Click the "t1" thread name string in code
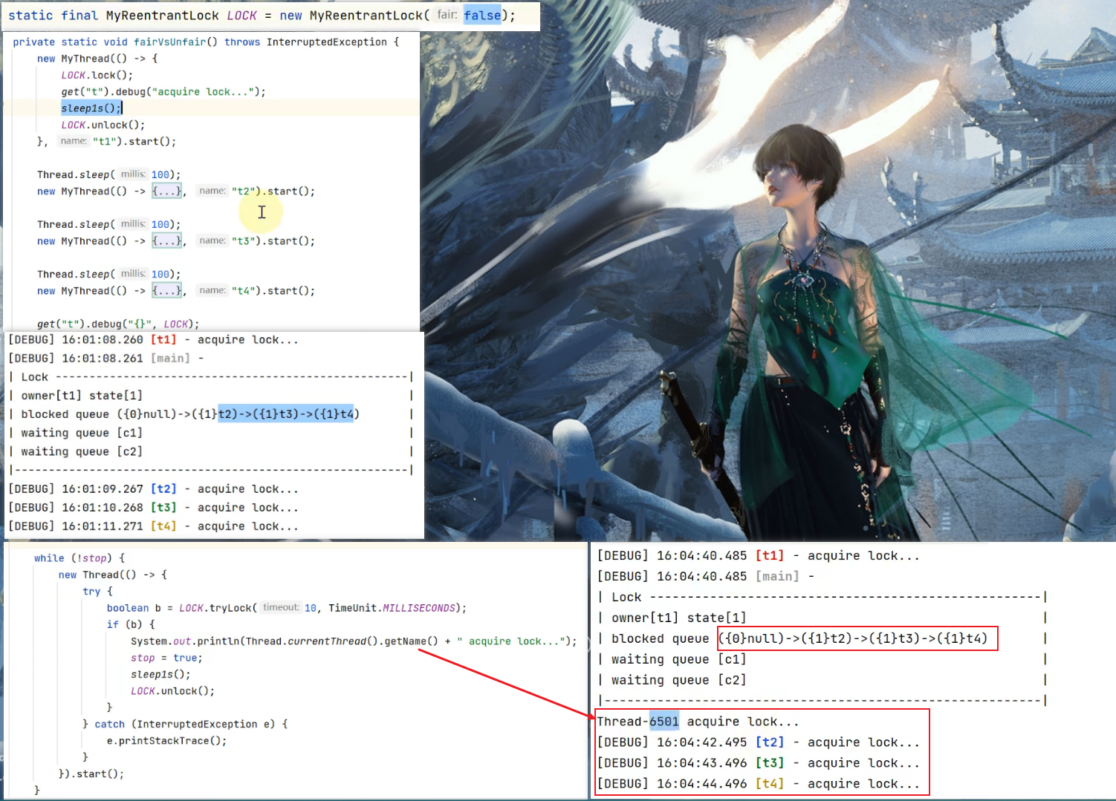This screenshot has height=801, width=1116. click(107, 142)
